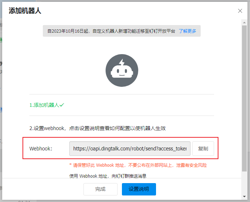Open the 设置说明 instructions button
Image resolution: width=250 pixels, height=202 pixels.
(139, 189)
